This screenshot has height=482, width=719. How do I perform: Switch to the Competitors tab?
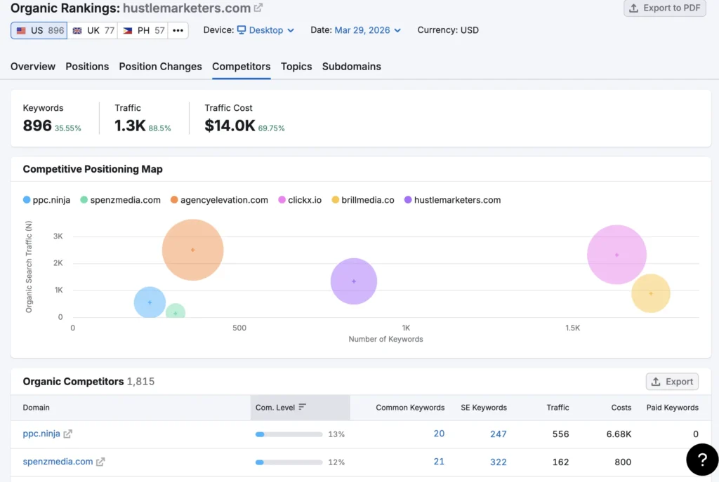[242, 67]
